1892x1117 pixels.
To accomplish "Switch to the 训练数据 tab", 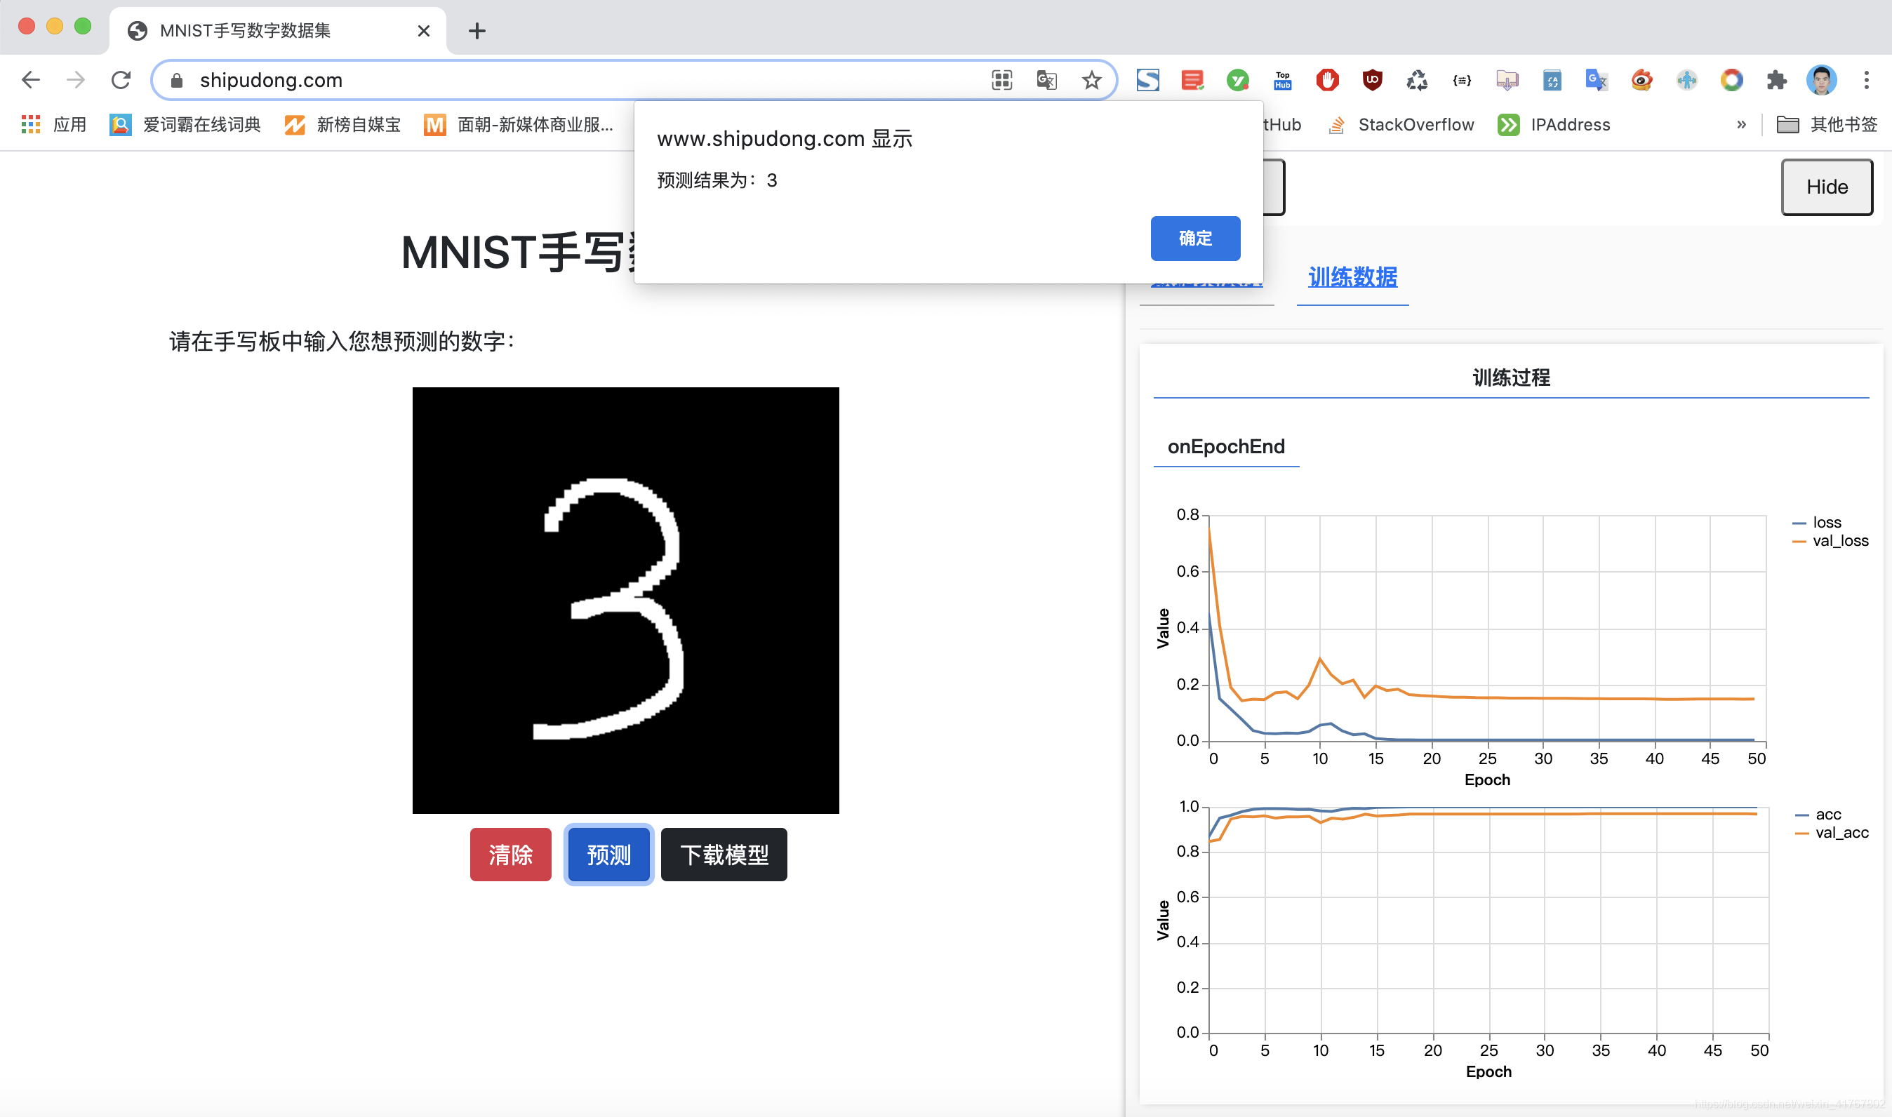I will [1352, 277].
